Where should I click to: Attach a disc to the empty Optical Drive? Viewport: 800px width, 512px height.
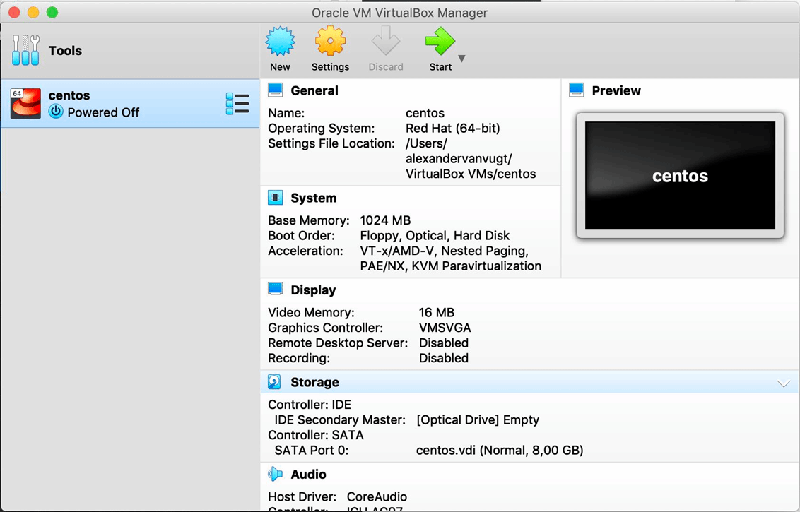(479, 419)
